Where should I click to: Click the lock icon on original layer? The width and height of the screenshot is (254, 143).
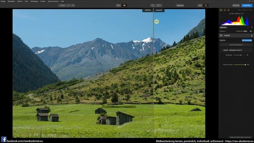(x=252, y=35)
